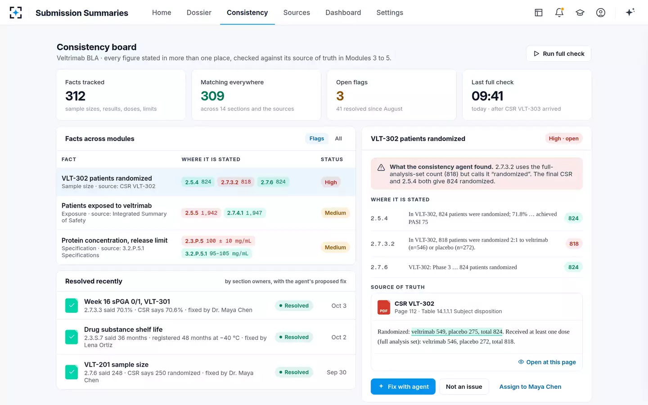The width and height of the screenshot is (648, 405).
Task: Click green check icon for Week 16 sPGA
Action: 72,306
